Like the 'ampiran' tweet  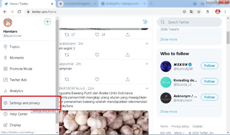97,79
